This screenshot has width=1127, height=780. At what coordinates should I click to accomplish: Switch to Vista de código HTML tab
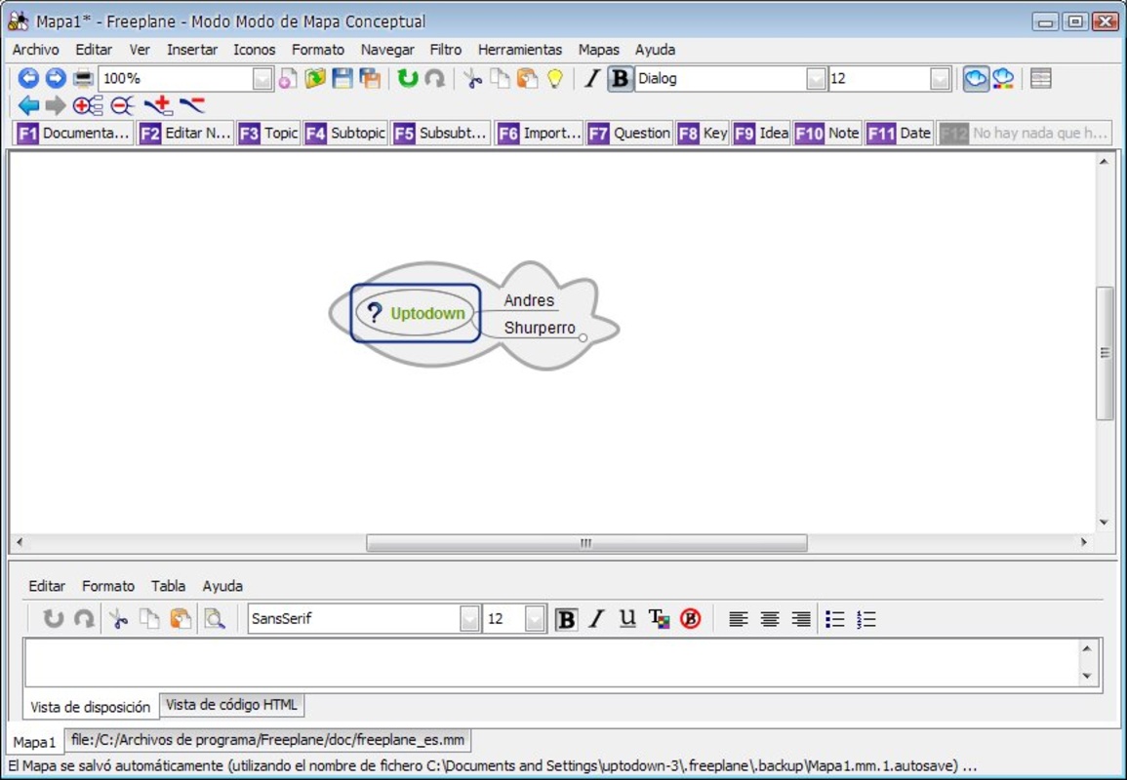(231, 704)
